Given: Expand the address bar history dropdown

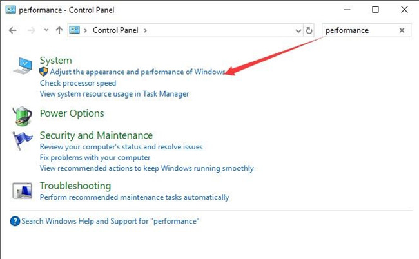Looking at the screenshot, I should pos(298,31).
